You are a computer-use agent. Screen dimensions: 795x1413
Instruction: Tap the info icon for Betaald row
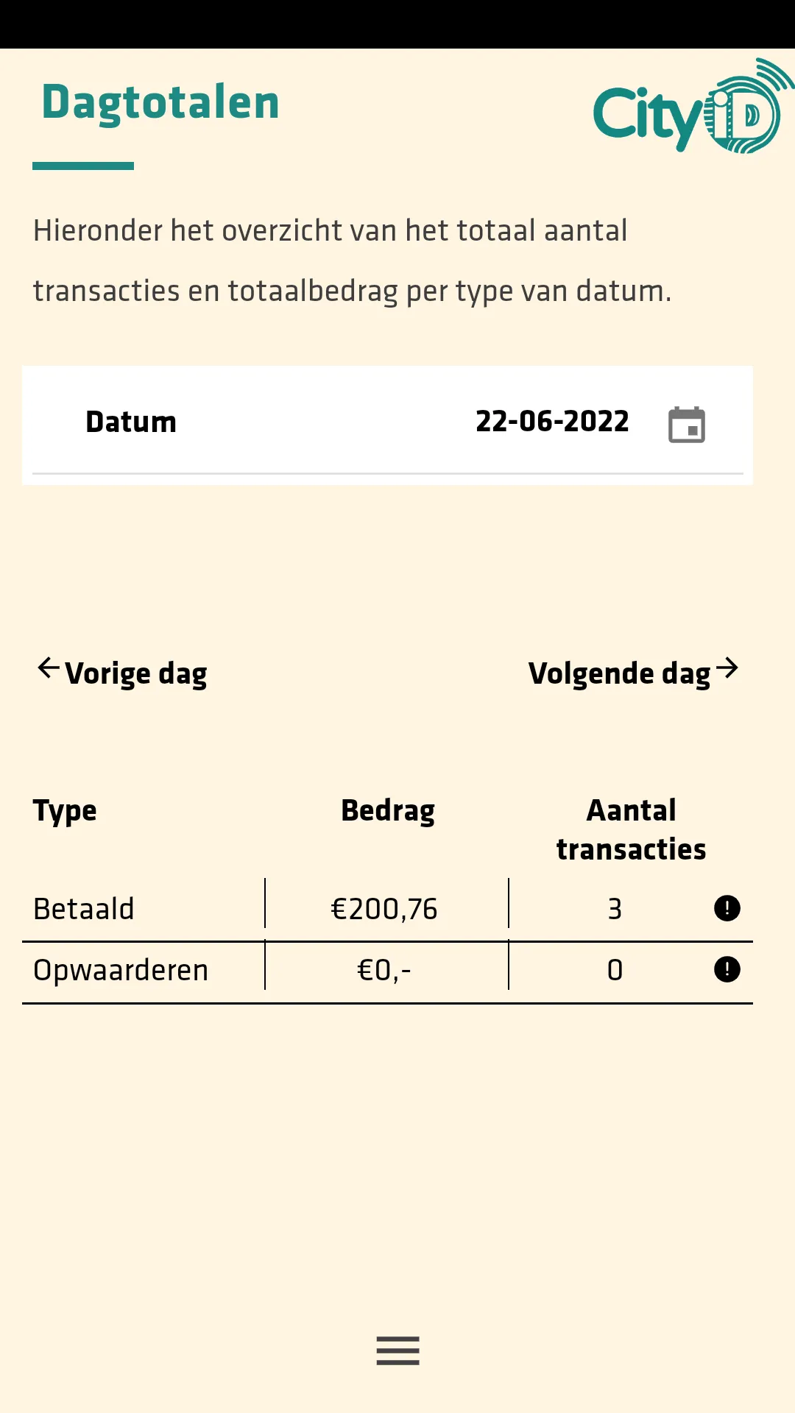(x=727, y=908)
